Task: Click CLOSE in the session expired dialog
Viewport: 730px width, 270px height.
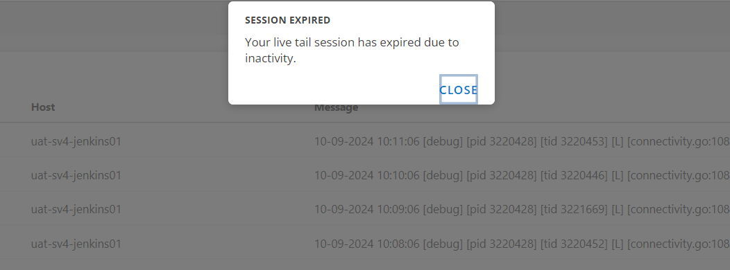Action: click(x=459, y=90)
